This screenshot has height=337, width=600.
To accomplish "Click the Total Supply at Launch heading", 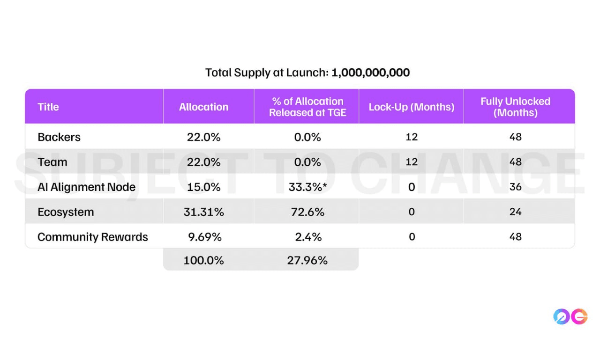I will click(307, 73).
